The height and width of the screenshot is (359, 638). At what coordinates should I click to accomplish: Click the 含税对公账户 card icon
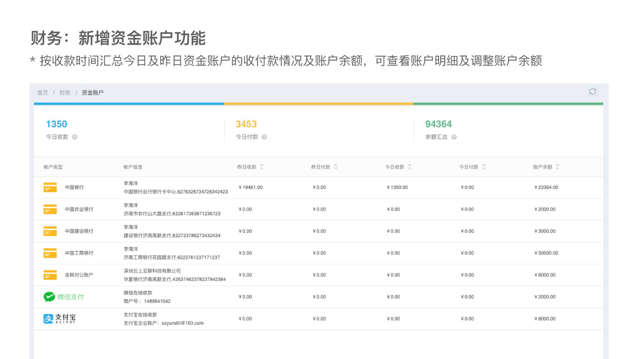(x=50, y=275)
